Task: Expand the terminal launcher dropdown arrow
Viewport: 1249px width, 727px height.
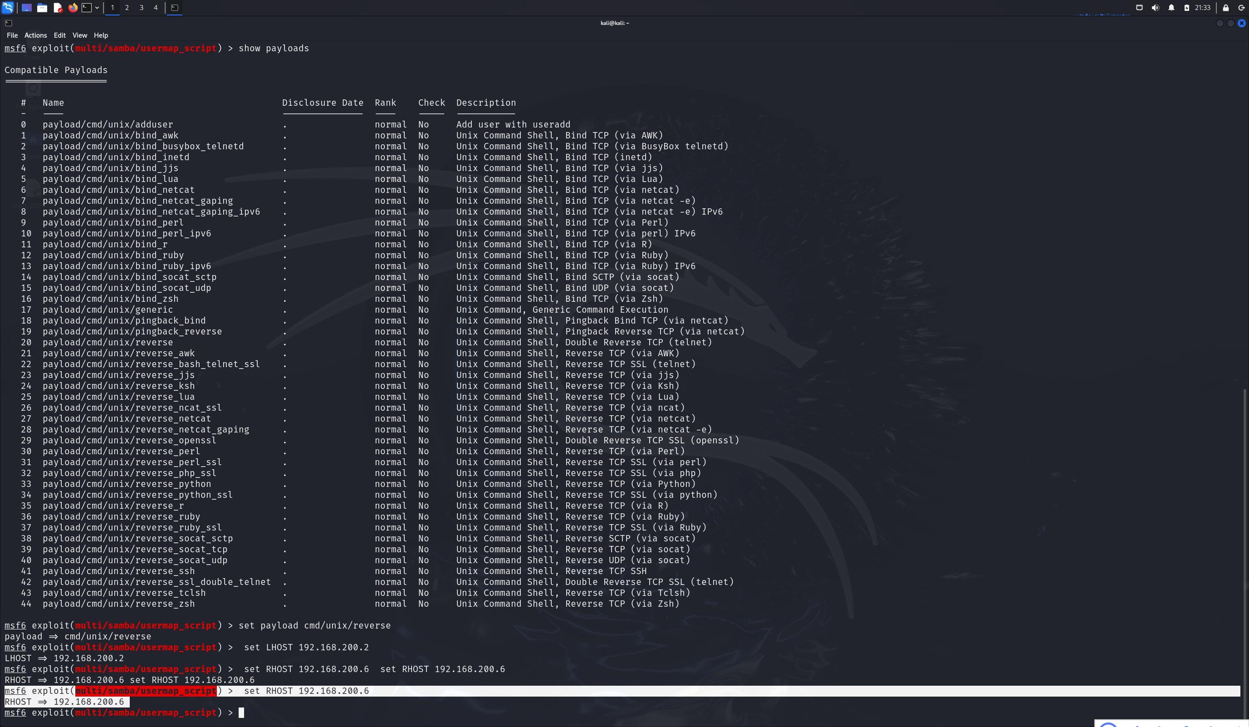Action: [97, 7]
